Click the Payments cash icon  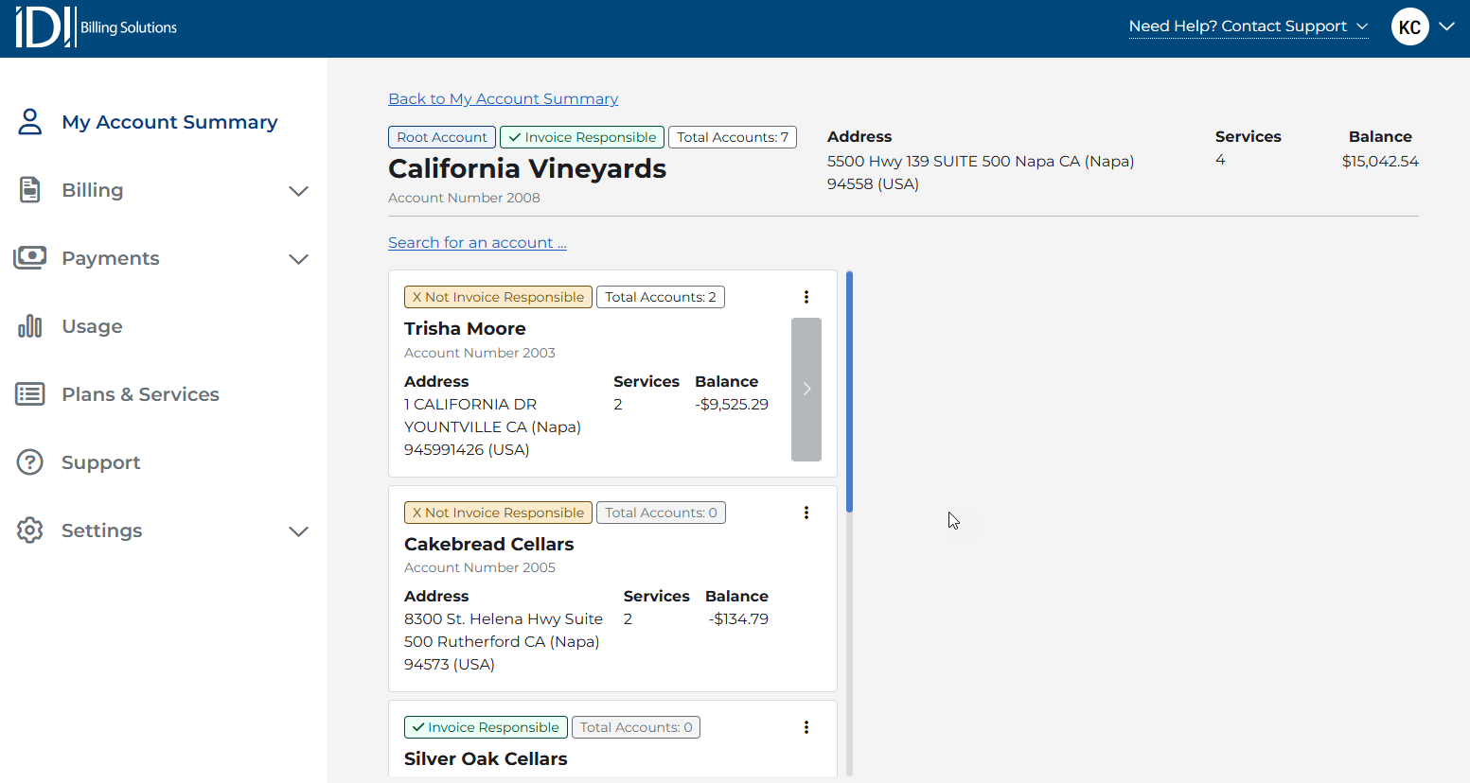pyautogui.click(x=30, y=258)
